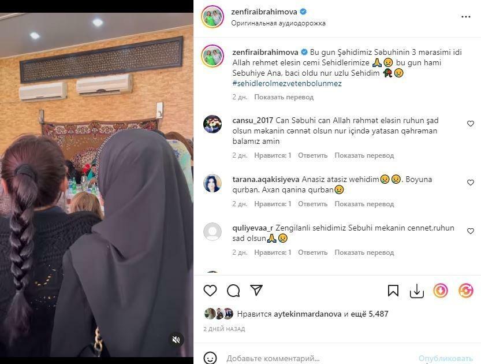Reply to tarana.aqakisiyeva's comment

coord(312,204)
